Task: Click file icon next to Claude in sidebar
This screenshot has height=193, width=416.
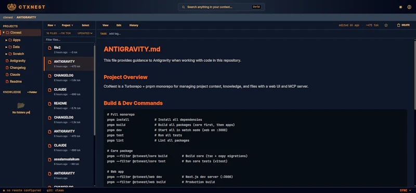Action: pyautogui.click(x=7, y=75)
